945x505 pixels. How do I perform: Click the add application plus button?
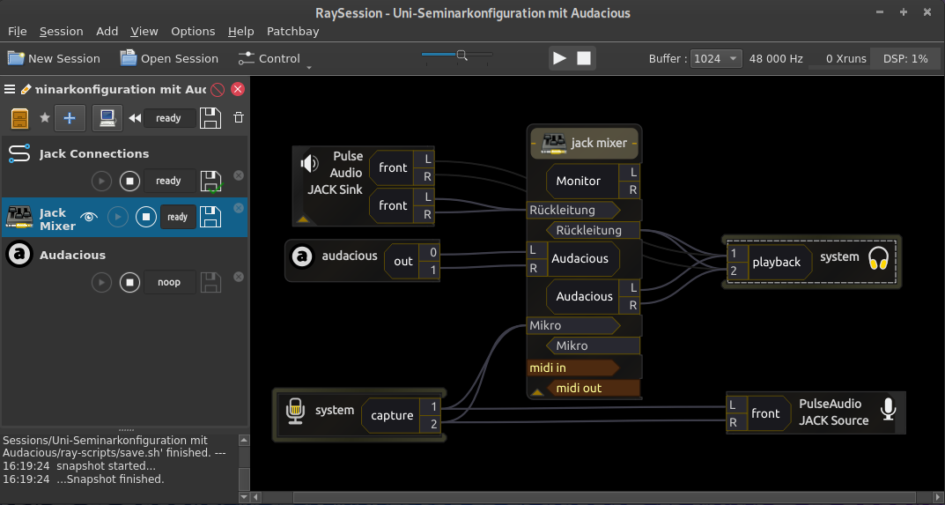(70, 118)
